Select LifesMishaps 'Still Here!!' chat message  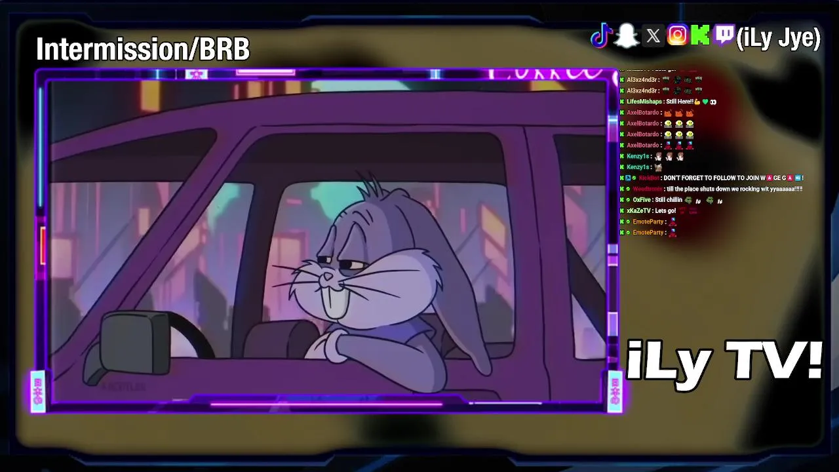click(668, 102)
